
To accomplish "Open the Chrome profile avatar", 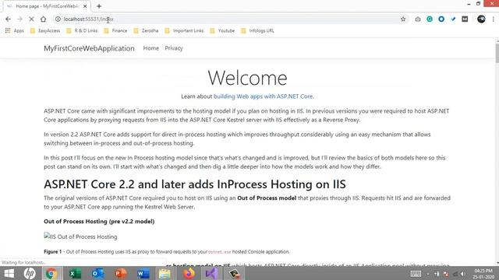I will click(481, 19).
